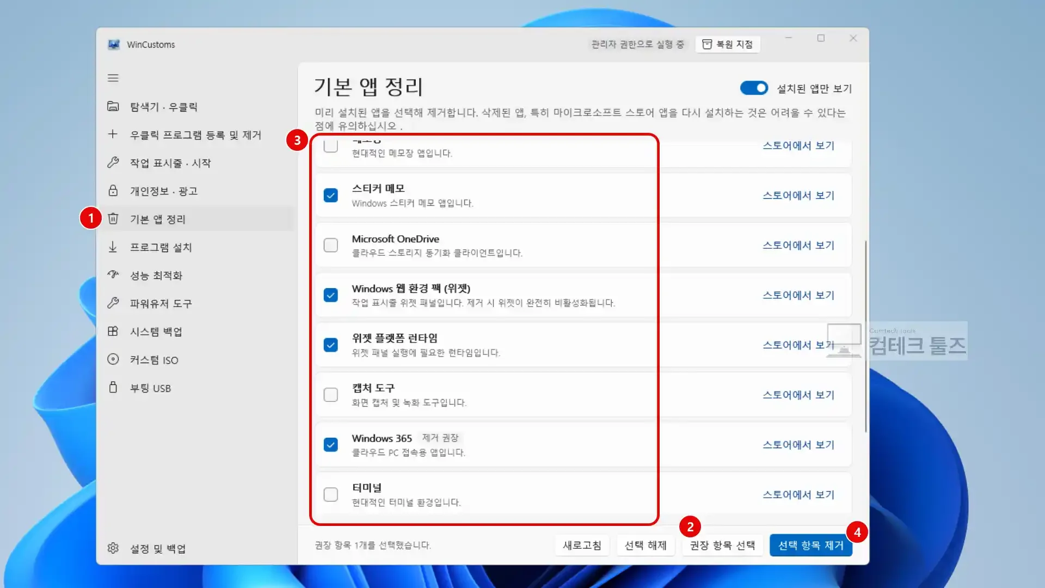Screen dimensions: 1045x588
Task: Go to 우클릭 프로그램 등록 및 제거
Action: [x=196, y=134]
